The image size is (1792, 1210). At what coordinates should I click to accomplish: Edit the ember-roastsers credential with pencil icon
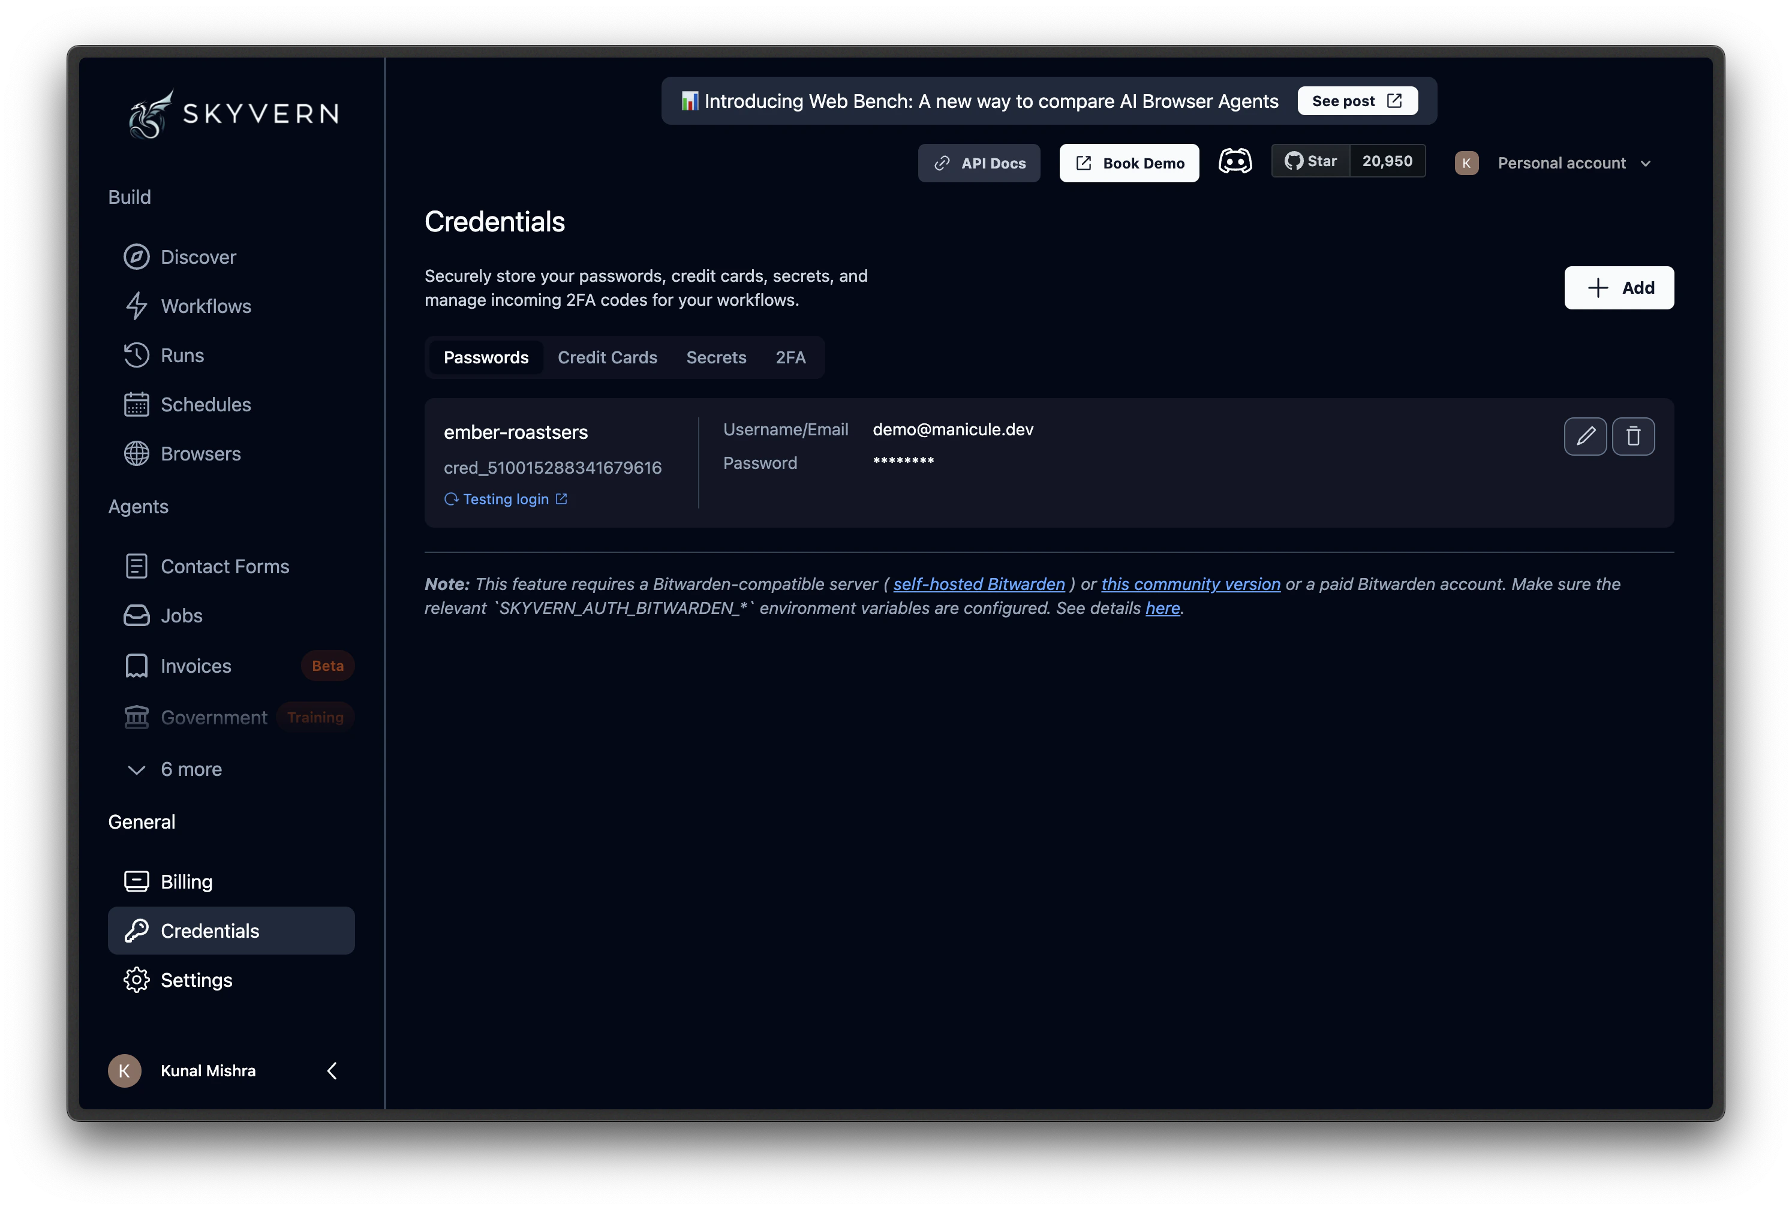click(1584, 437)
